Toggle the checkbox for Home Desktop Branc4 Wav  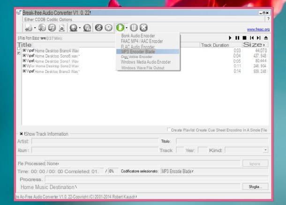pos(24,50)
